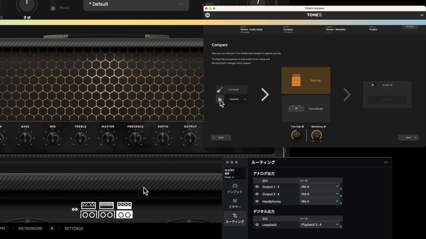Image resolution: width=426 pixels, height=239 pixels.
Task: Go to Step 1 Review Audio Setup
Action: (x=251, y=29)
